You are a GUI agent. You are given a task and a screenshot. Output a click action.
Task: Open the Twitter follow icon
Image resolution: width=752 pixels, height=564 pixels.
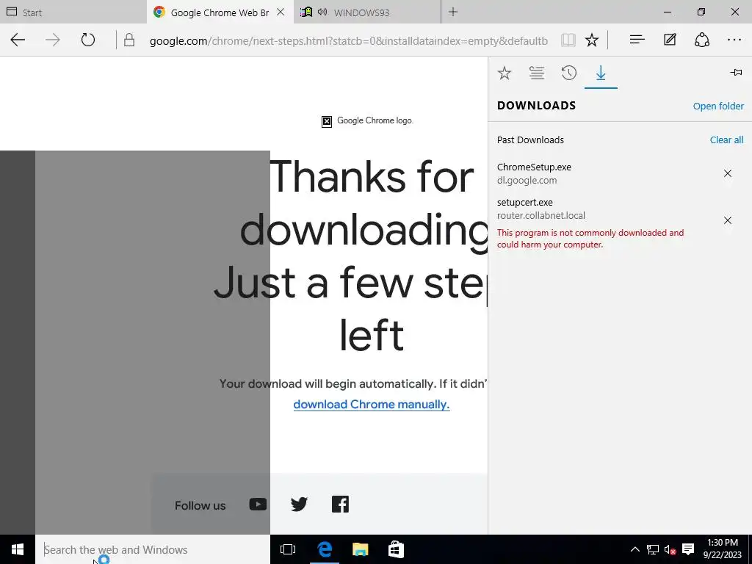pos(299,504)
